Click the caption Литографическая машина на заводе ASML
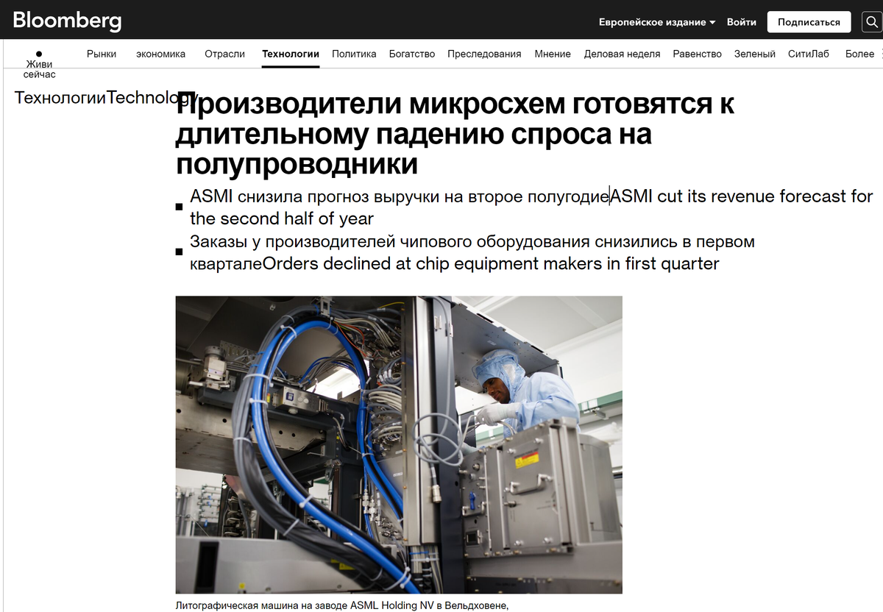 342,605
